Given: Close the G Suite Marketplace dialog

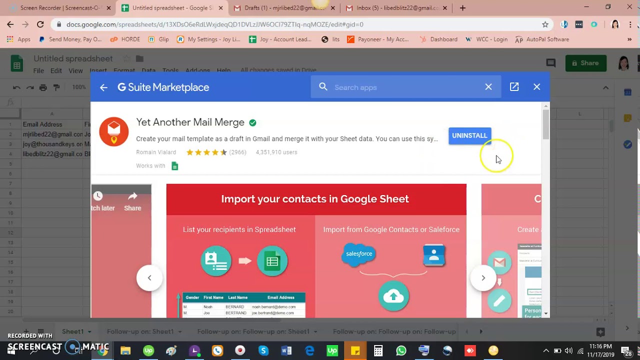Looking at the screenshot, I should click(536, 87).
